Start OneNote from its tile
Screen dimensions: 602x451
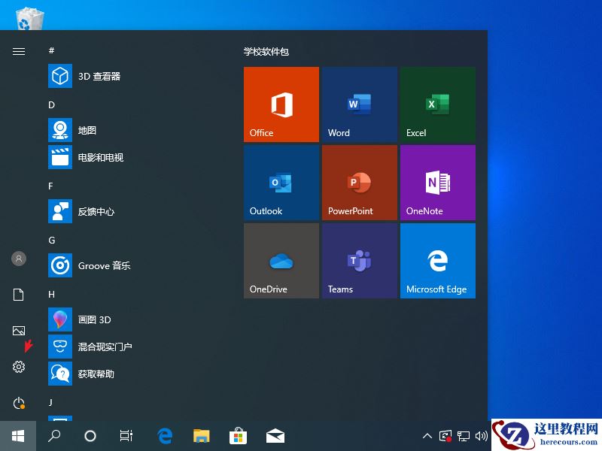coord(437,182)
